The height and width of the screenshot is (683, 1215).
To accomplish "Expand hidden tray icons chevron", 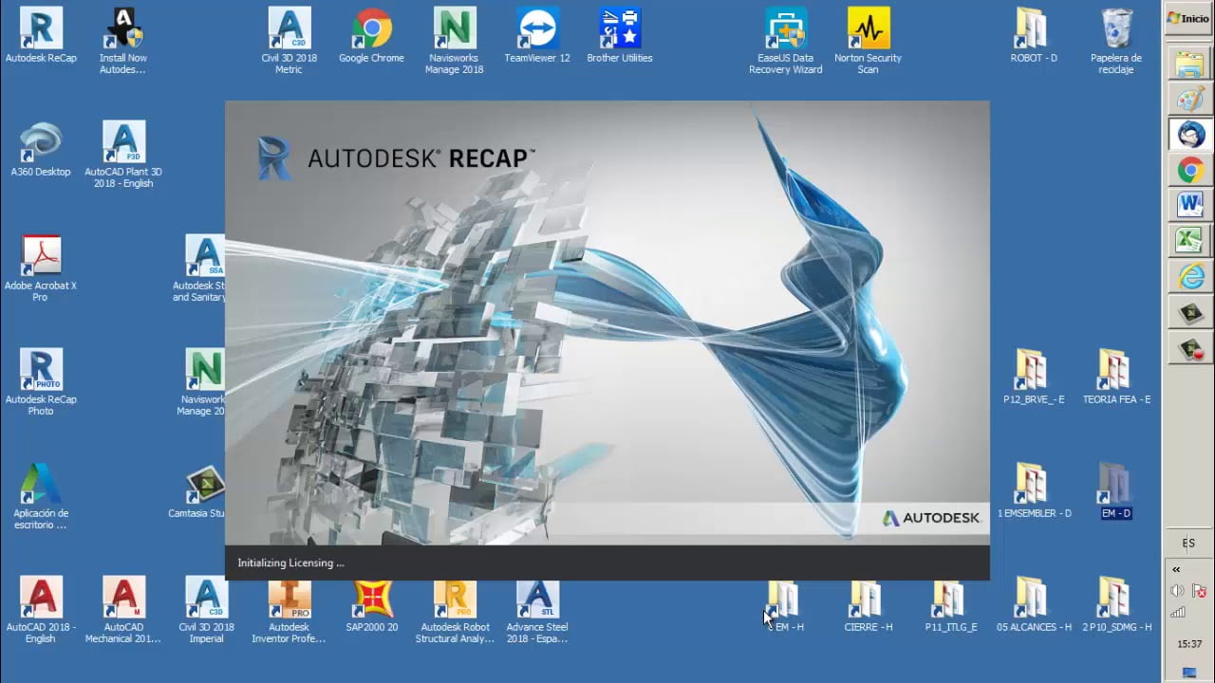I will (1176, 569).
